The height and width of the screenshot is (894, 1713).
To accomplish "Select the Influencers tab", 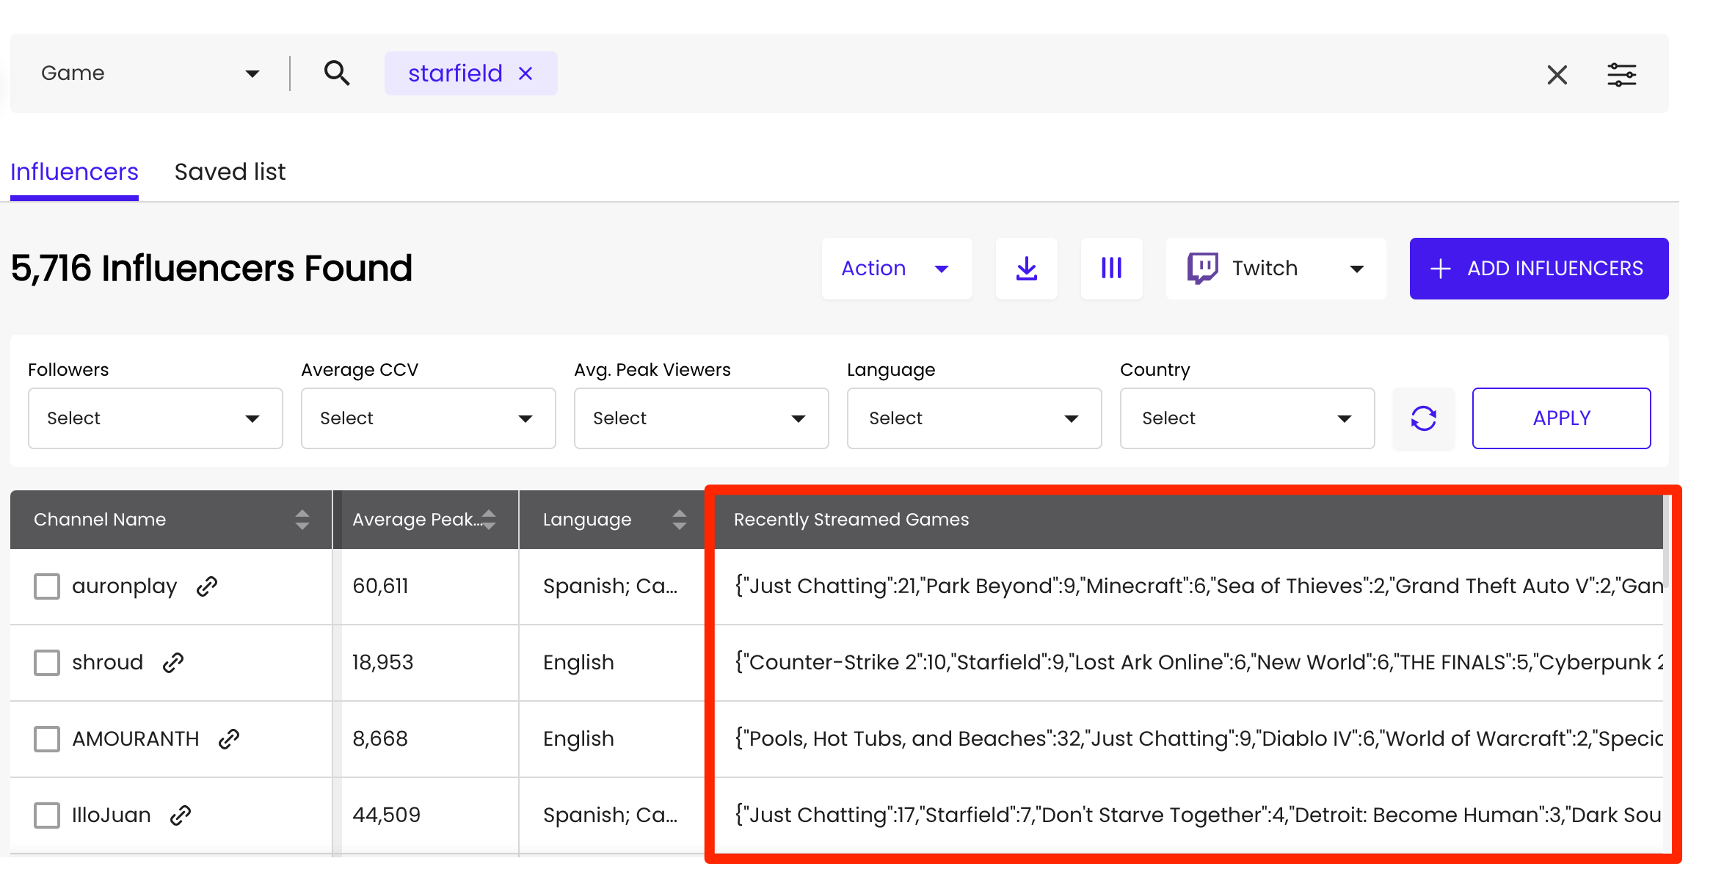I will click(x=73, y=171).
